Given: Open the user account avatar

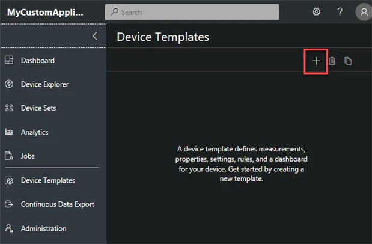Looking at the screenshot, I should (363, 12).
